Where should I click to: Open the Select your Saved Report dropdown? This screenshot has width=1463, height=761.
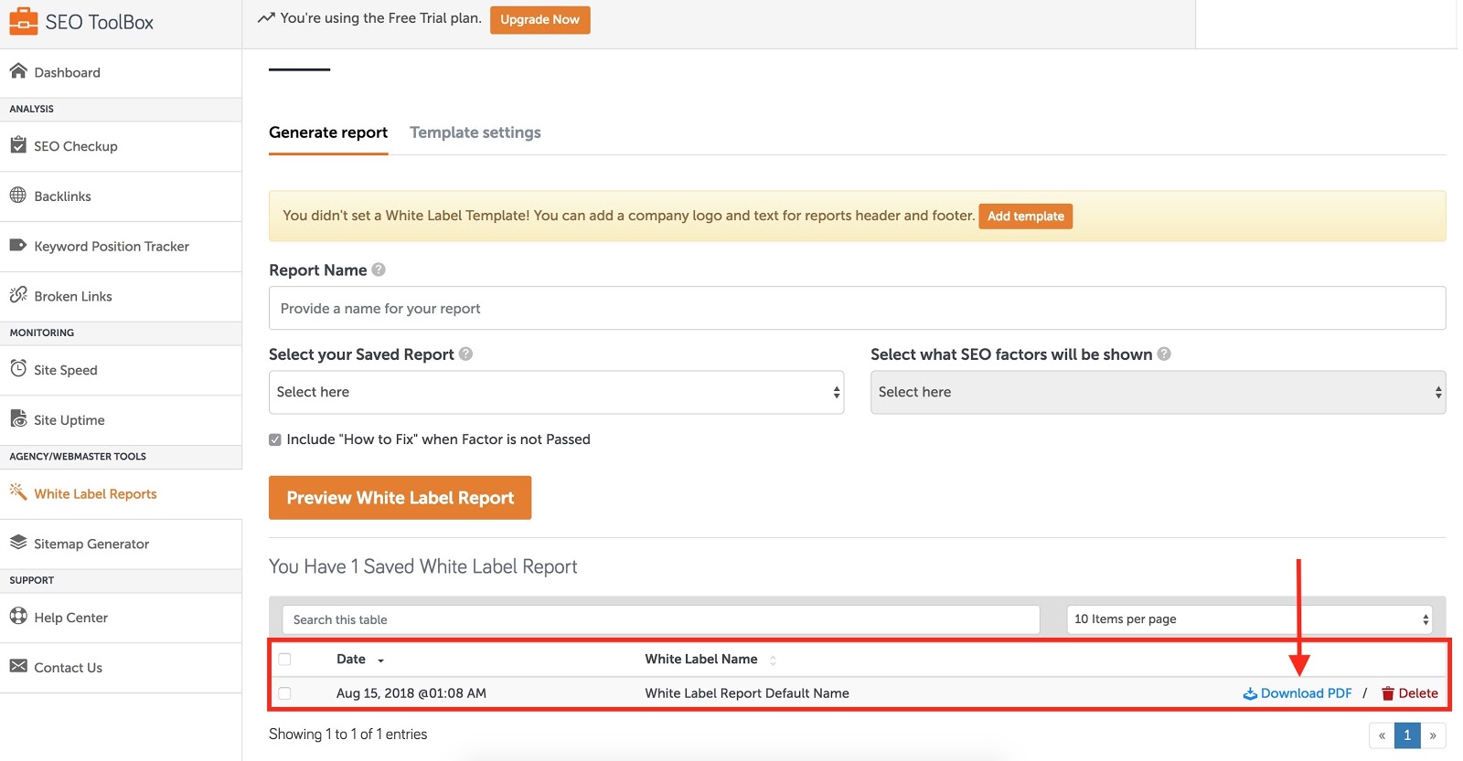tap(556, 392)
